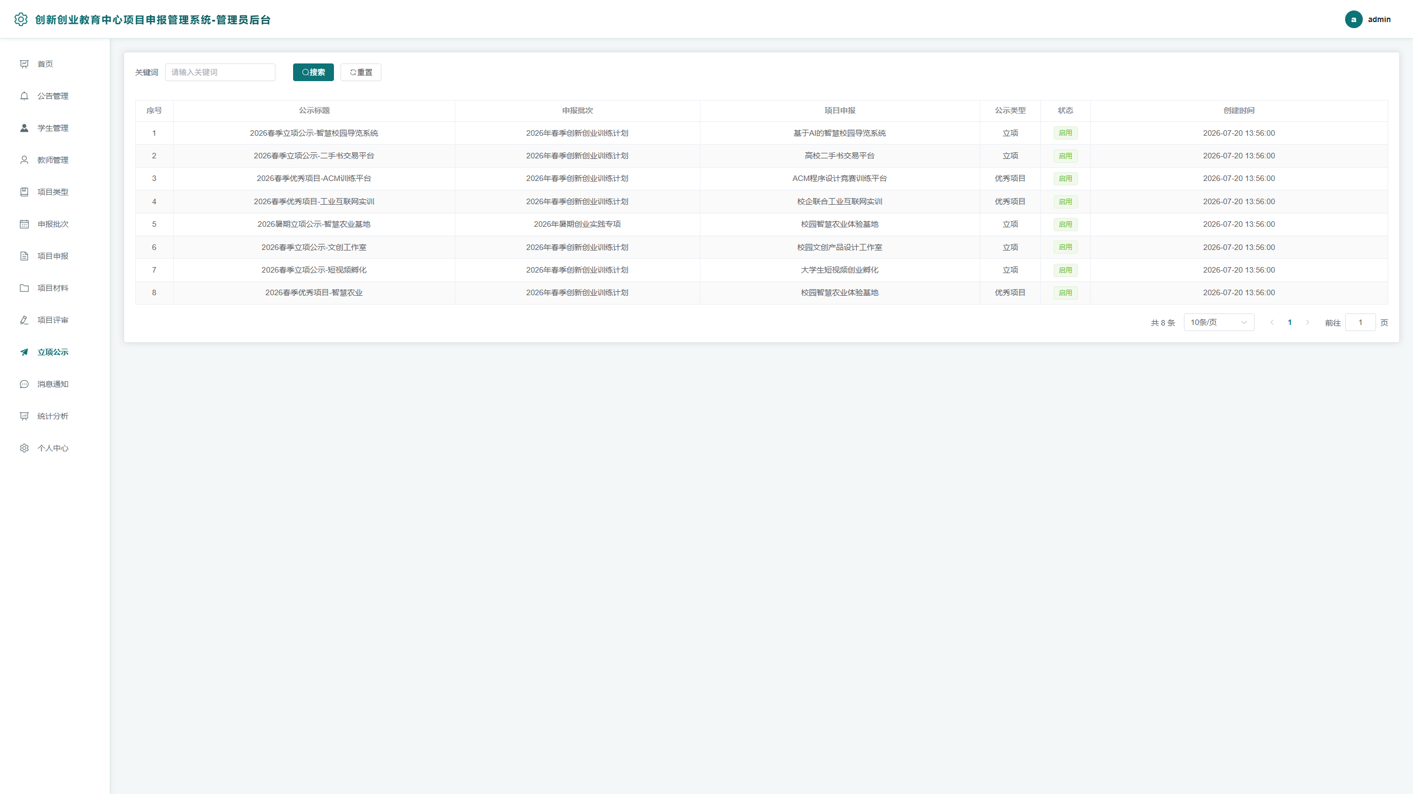1413x794 pixels.
Task: Click the 公示标题 column header
Action: (314, 110)
